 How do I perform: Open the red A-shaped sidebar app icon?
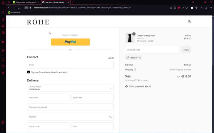coord(3,42)
